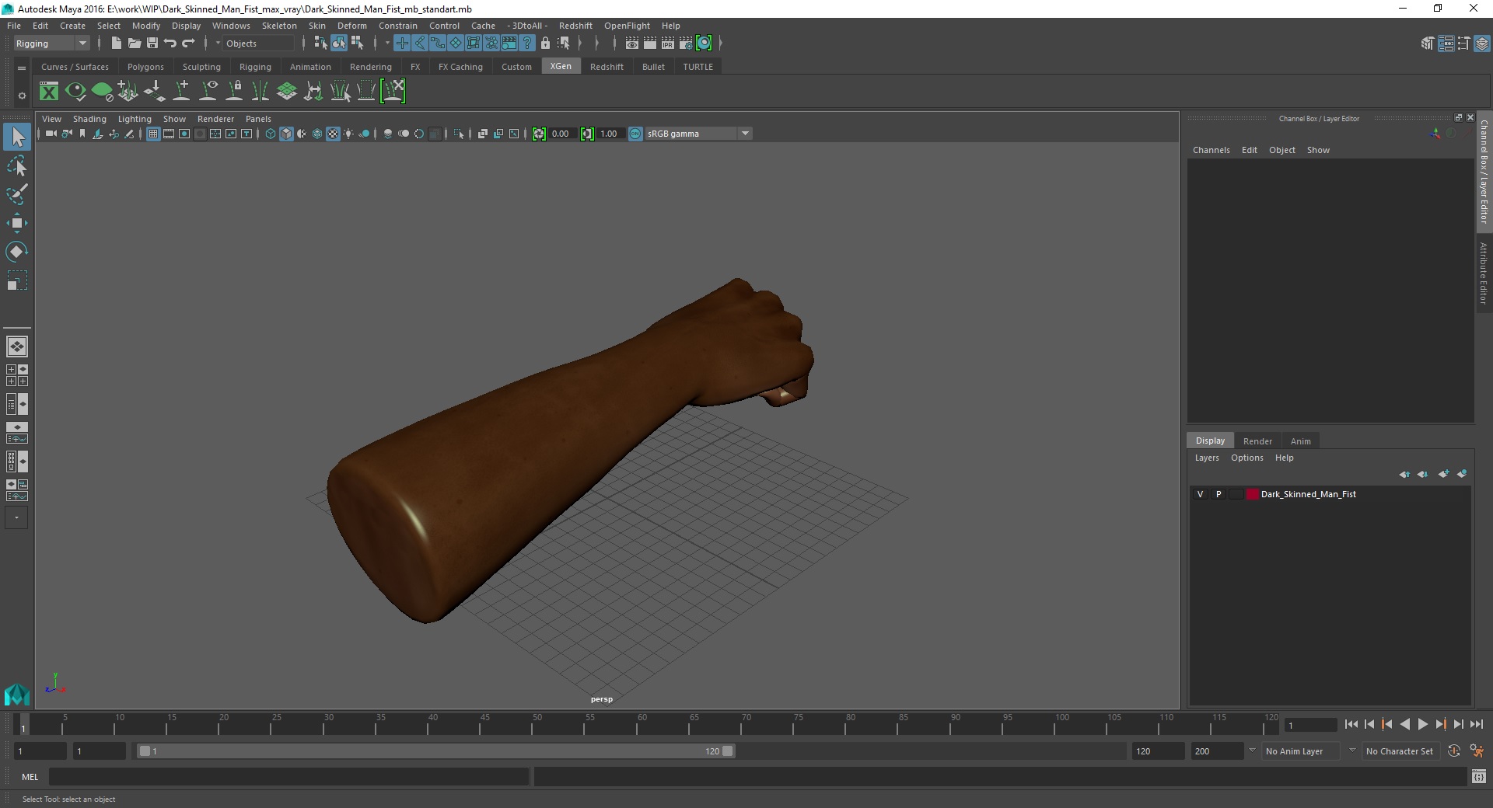Image resolution: width=1493 pixels, height=808 pixels.
Task: Select the arrow Select tool in toolbox
Action: [x=17, y=137]
